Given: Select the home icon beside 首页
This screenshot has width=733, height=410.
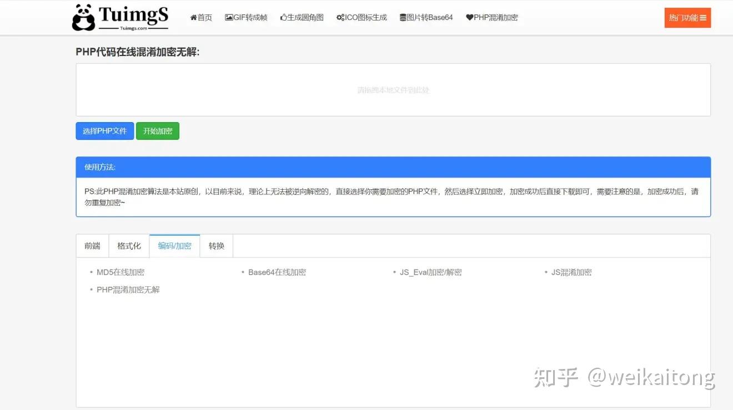Looking at the screenshot, I should point(194,17).
